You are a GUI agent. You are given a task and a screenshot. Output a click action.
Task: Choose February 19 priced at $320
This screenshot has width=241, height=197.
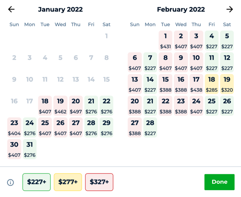pyautogui.click(x=227, y=84)
